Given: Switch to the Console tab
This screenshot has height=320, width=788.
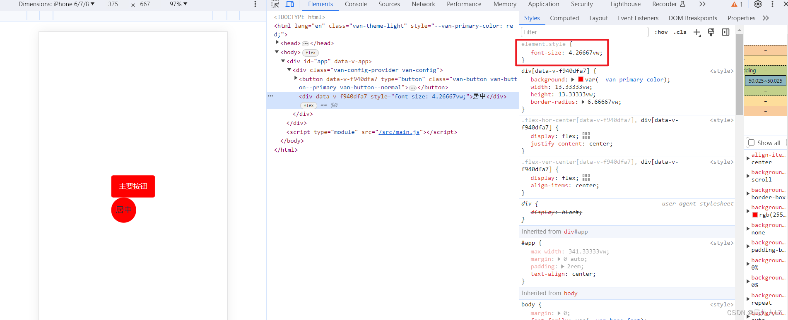Looking at the screenshot, I should click(x=356, y=4).
